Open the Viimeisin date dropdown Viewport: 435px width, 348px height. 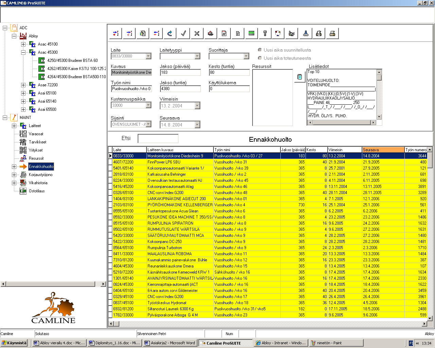[x=197, y=106]
